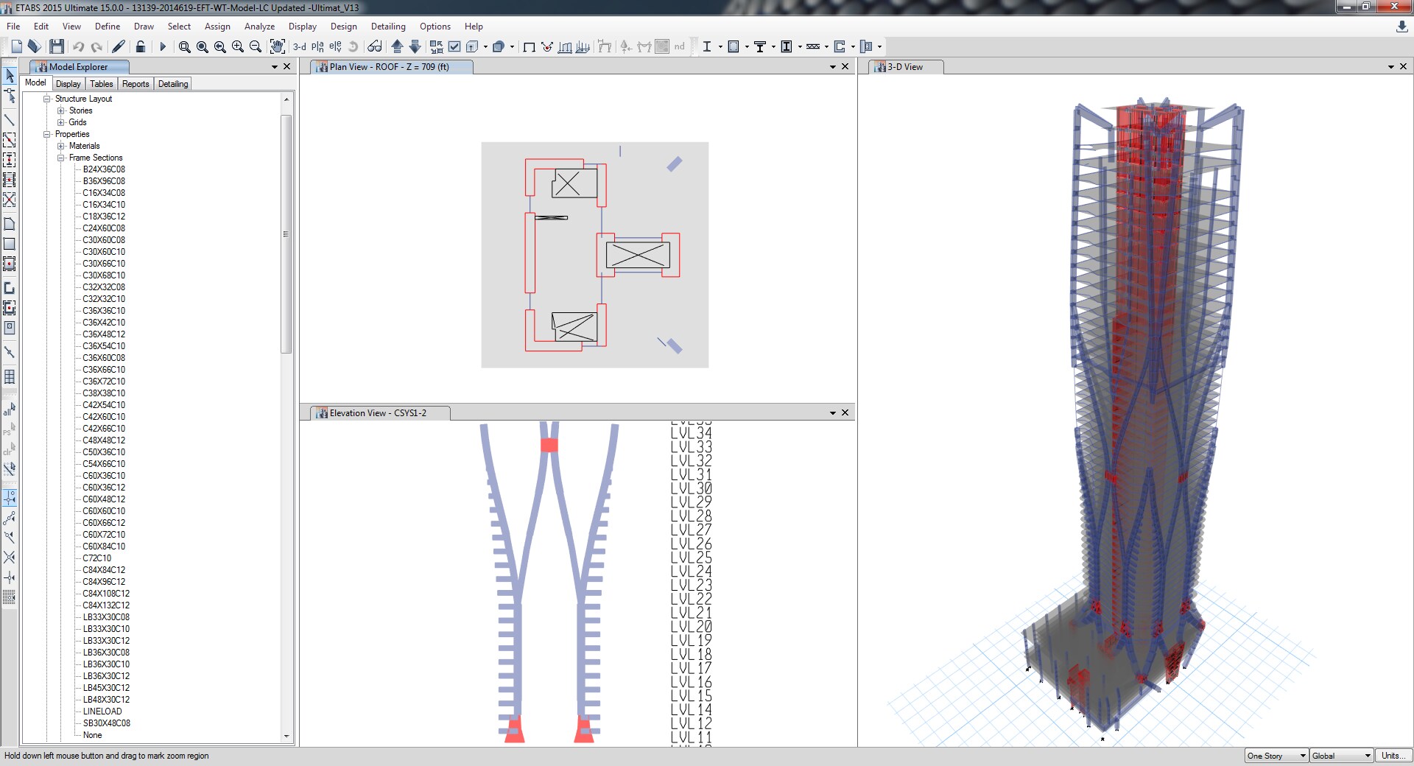
Task: Click the Pan hand tool icon
Action: click(277, 46)
